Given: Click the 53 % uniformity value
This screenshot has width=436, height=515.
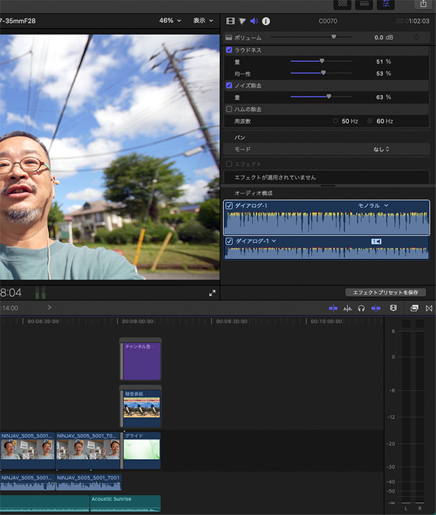Looking at the screenshot, I should [383, 73].
